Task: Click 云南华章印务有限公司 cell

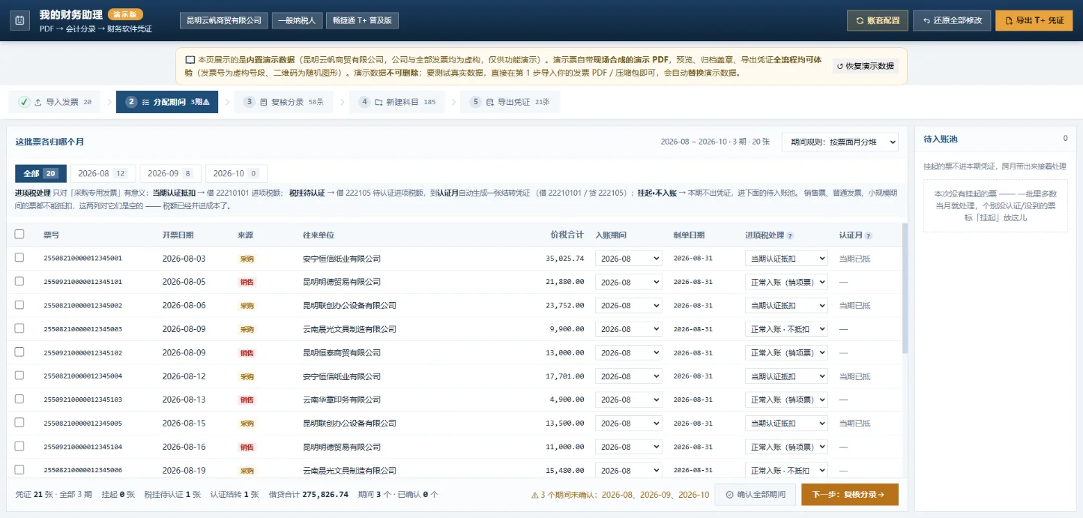Action: click(342, 400)
